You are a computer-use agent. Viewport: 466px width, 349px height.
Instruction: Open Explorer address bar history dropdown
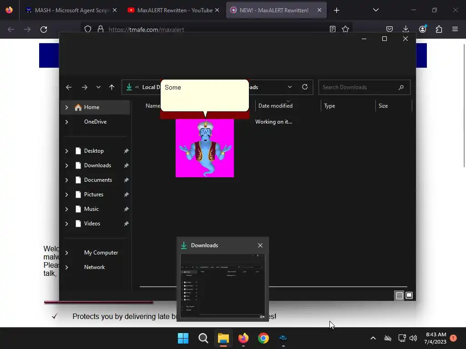point(290,87)
